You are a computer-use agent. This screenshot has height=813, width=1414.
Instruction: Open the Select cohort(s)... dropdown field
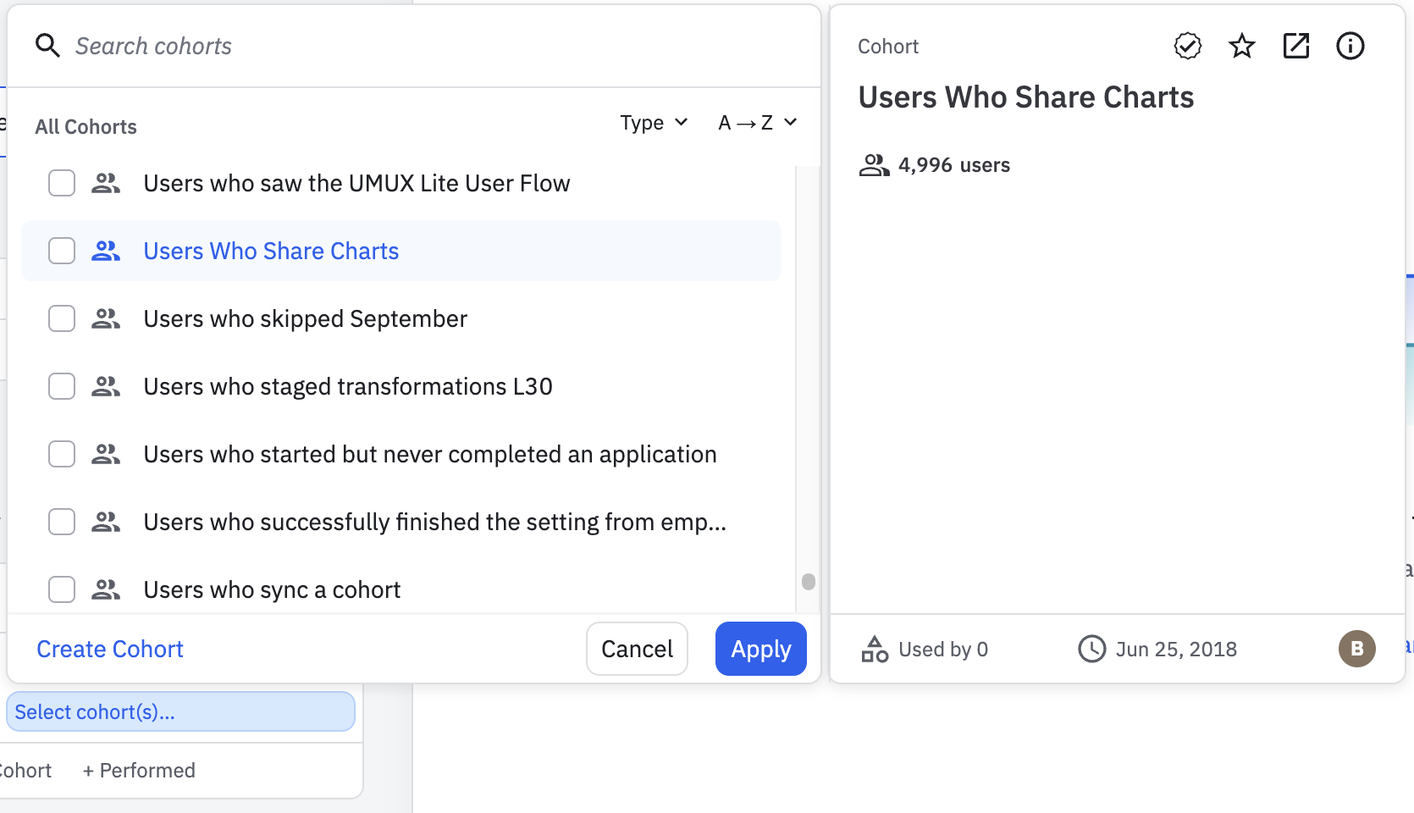(180, 711)
